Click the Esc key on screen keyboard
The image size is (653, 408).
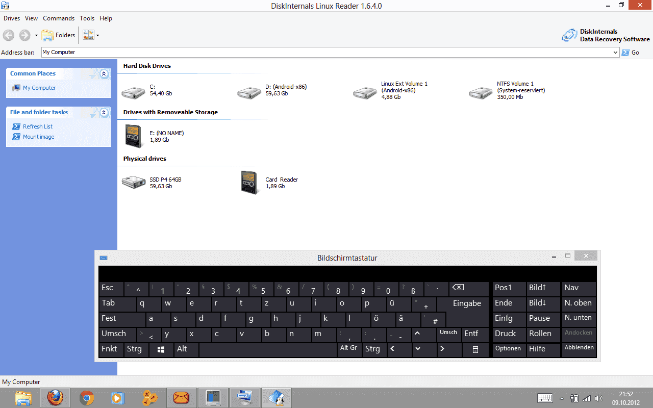pyautogui.click(x=111, y=289)
